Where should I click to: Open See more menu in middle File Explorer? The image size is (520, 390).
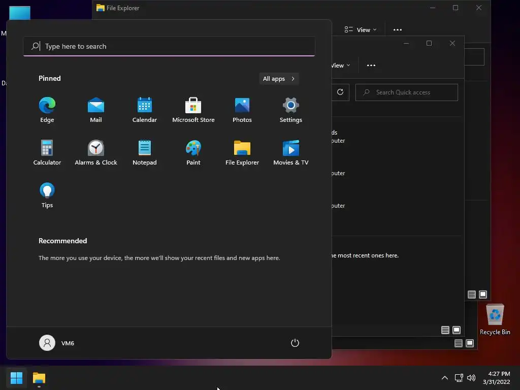(x=371, y=66)
